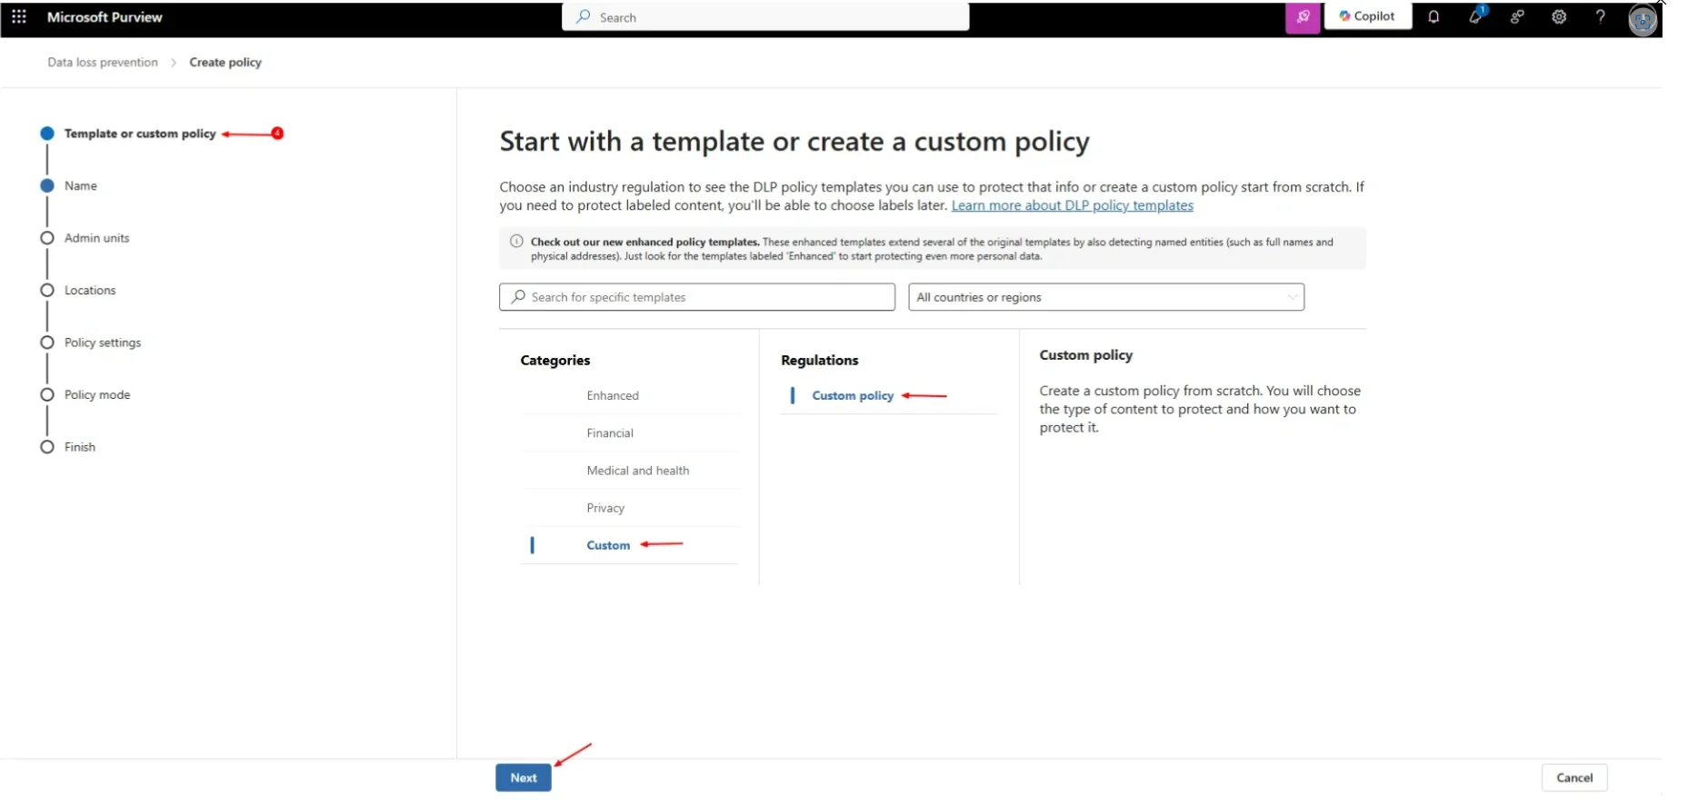Click the Categories column heading
1688x804 pixels.
coord(555,361)
